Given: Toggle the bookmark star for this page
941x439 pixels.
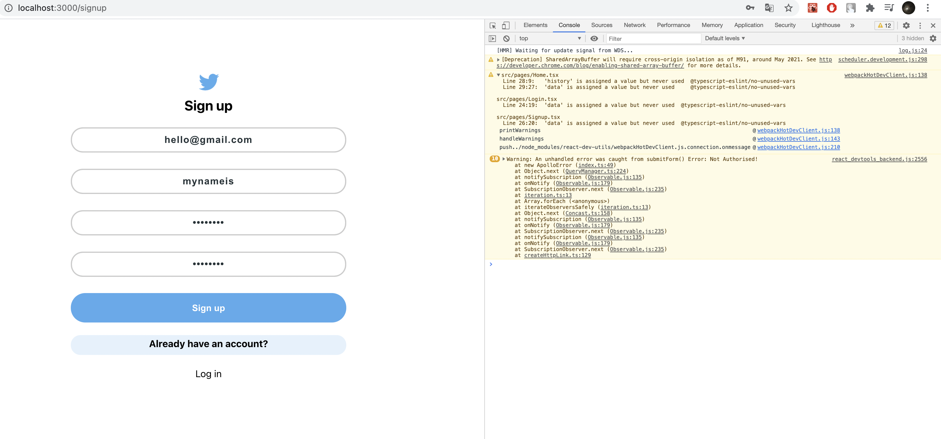Looking at the screenshot, I should [788, 8].
